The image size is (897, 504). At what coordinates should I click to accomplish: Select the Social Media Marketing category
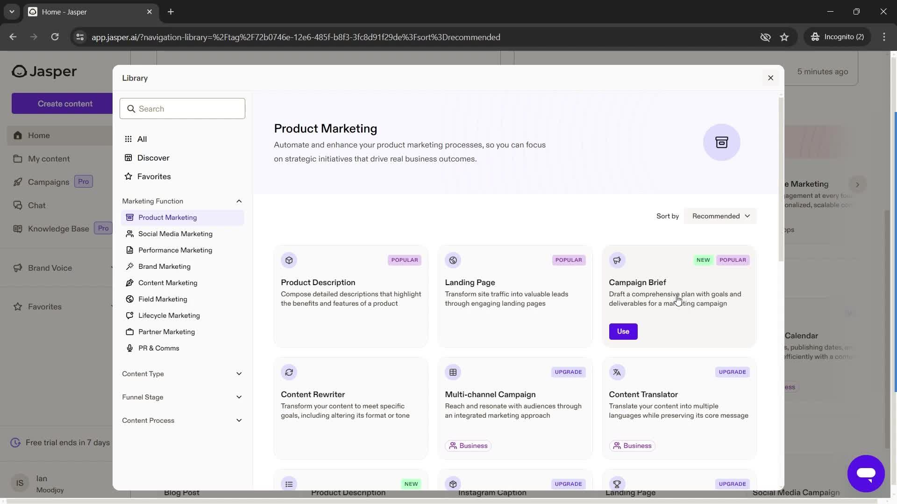tap(175, 234)
